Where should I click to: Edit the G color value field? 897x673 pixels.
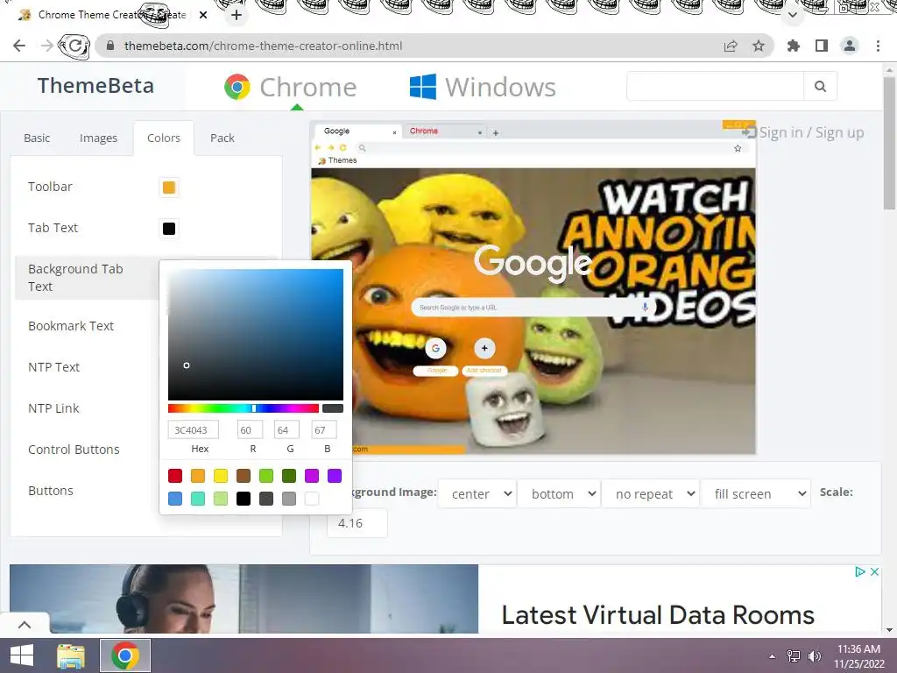pyautogui.click(x=286, y=429)
